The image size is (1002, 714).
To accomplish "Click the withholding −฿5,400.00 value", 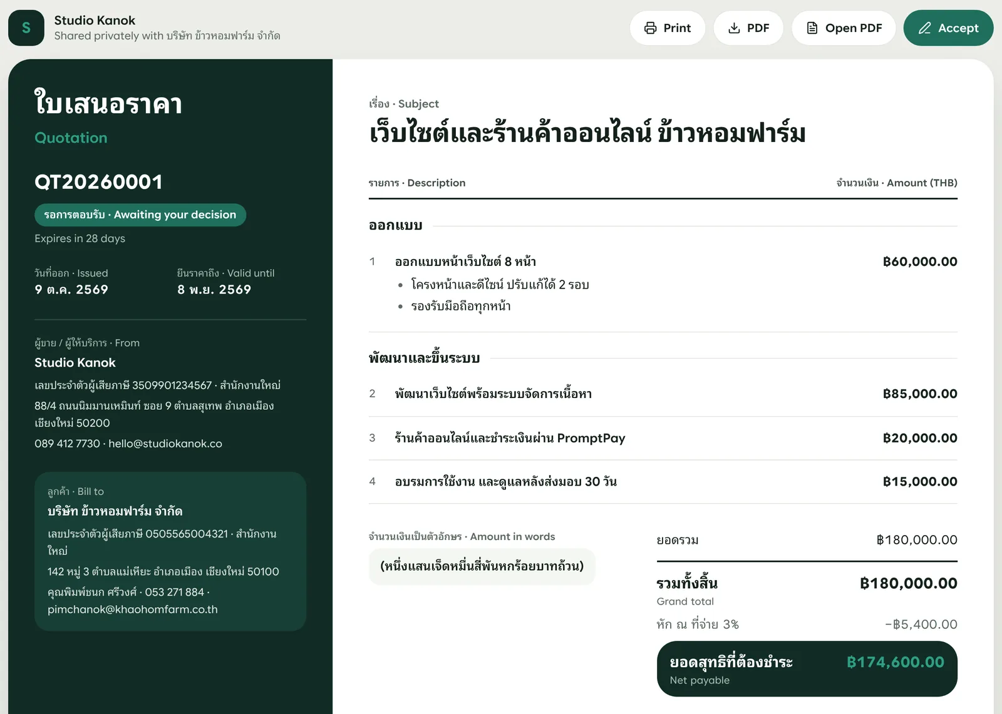I will pos(921,625).
